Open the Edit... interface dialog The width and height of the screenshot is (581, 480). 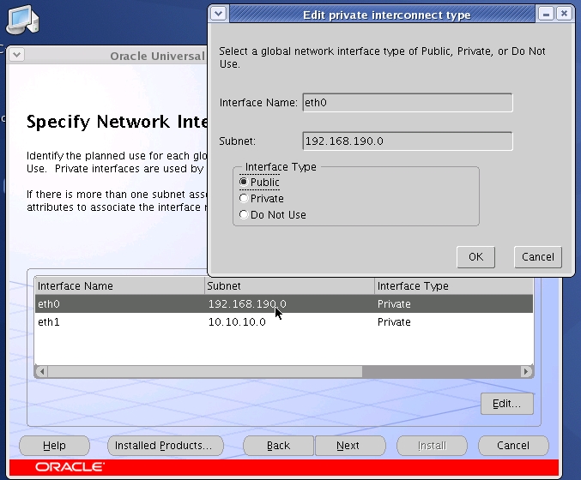pyautogui.click(x=507, y=404)
